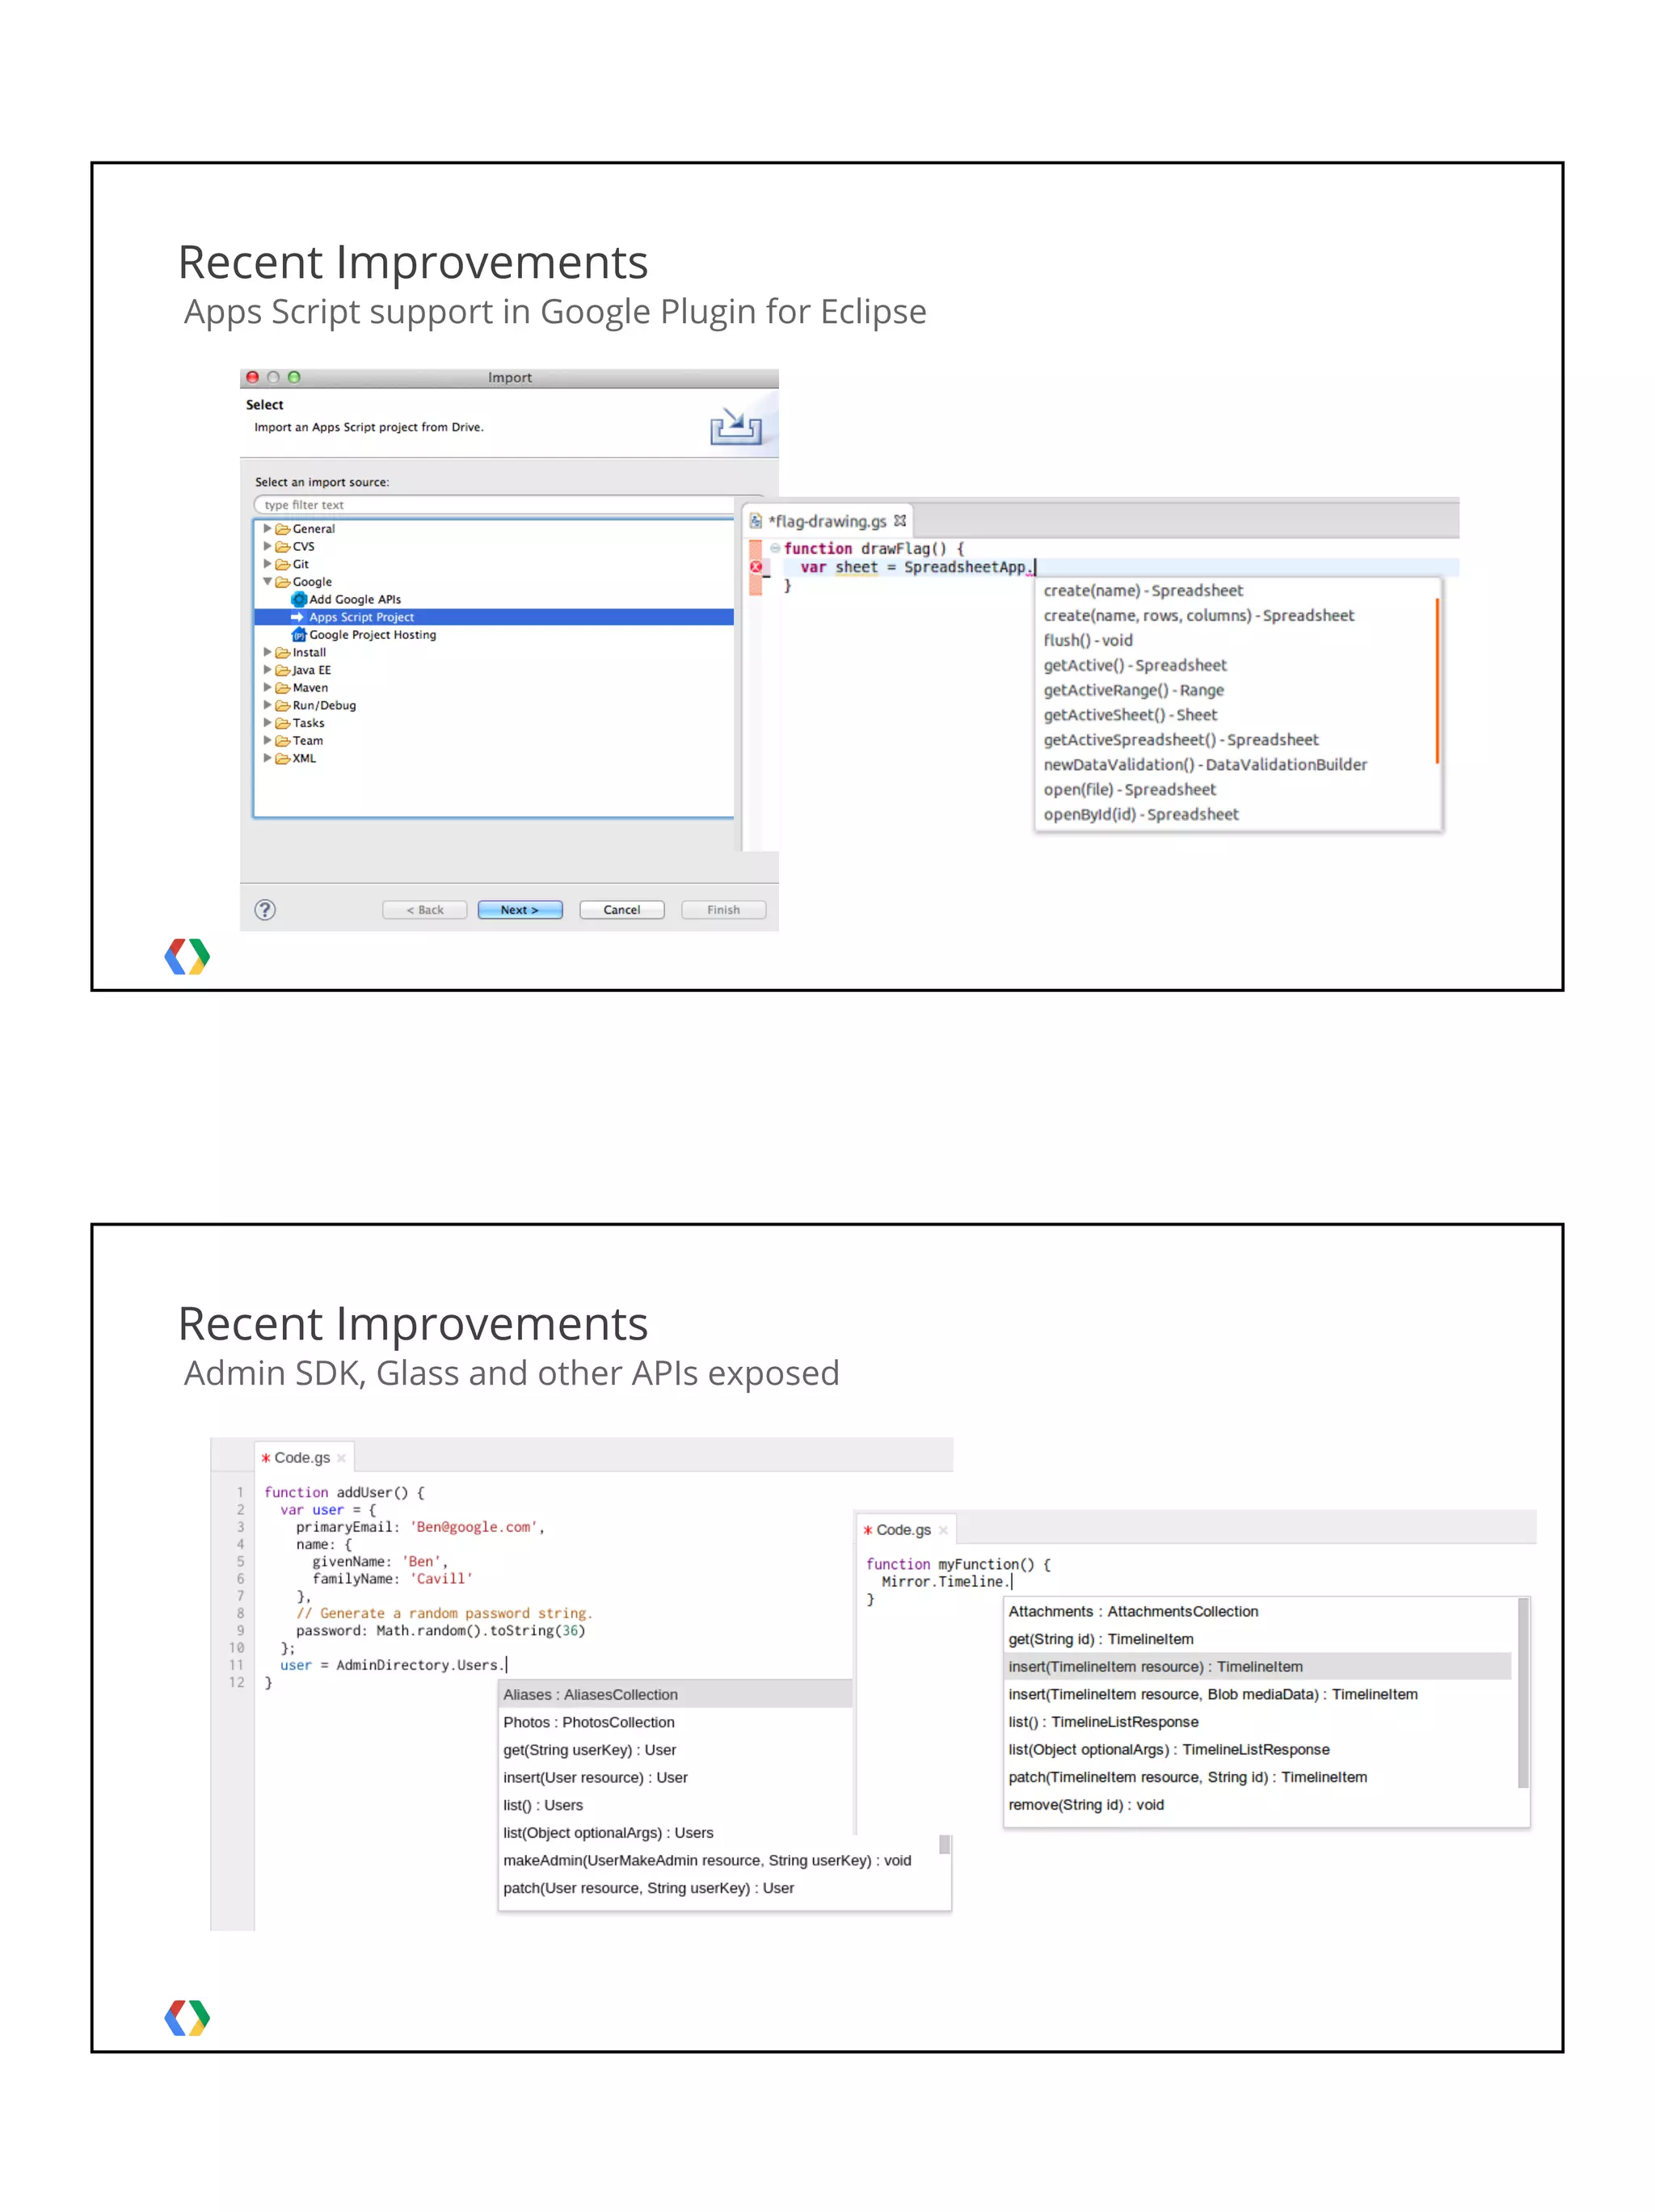Click the Cancel button
The width and height of the screenshot is (1655, 2212).
click(622, 909)
